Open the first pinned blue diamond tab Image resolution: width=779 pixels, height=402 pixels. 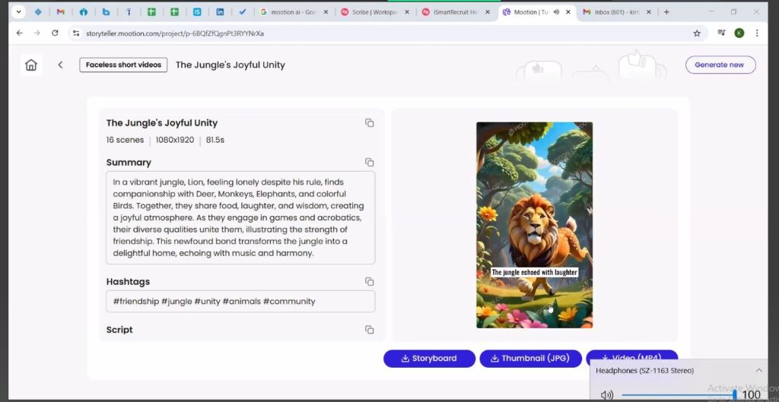click(38, 12)
